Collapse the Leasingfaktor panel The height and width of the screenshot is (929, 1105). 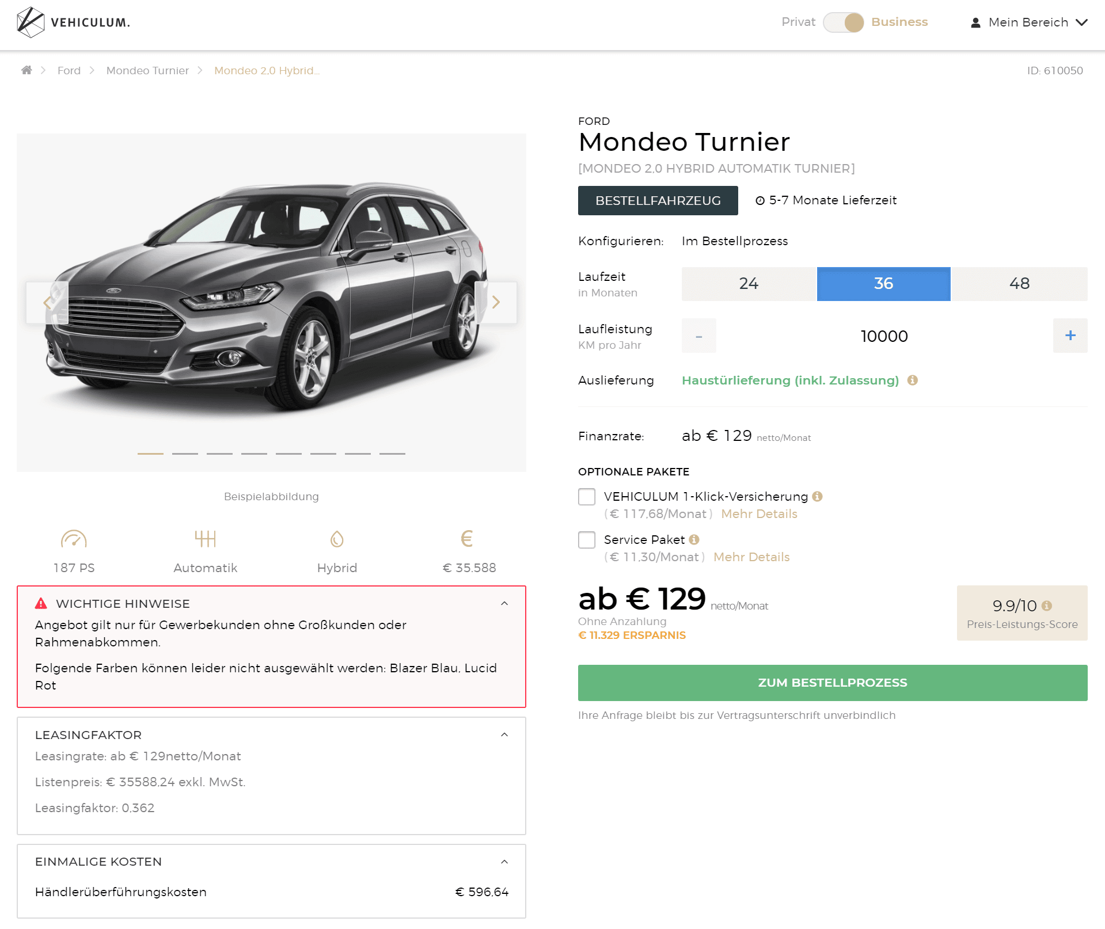(504, 734)
